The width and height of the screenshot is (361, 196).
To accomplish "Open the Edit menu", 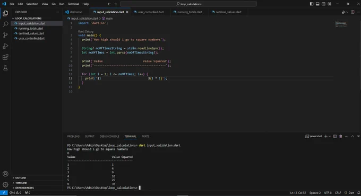I will click(x=20, y=4).
